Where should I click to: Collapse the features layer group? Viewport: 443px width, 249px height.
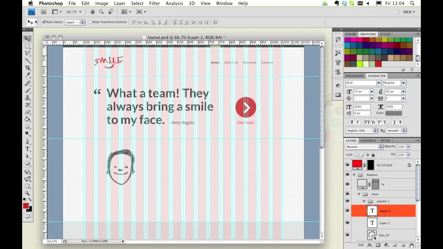[x=354, y=175]
